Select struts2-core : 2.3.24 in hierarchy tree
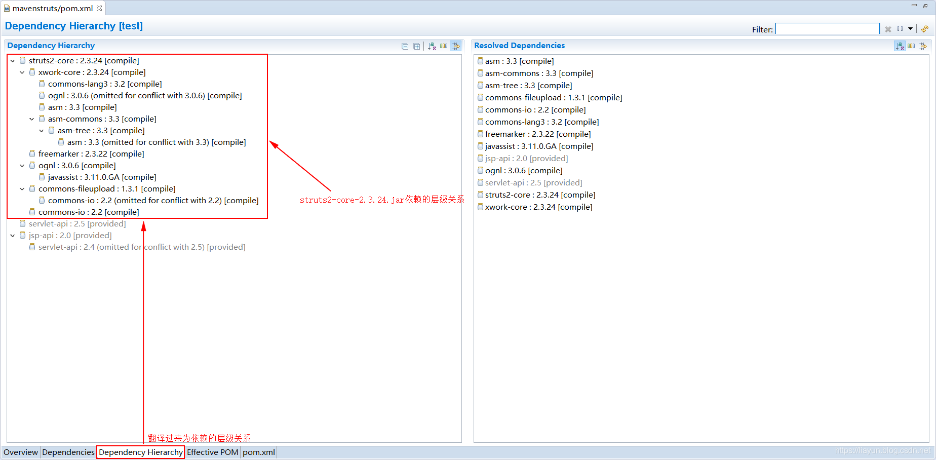Image resolution: width=936 pixels, height=460 pixels. coord(84,61)
